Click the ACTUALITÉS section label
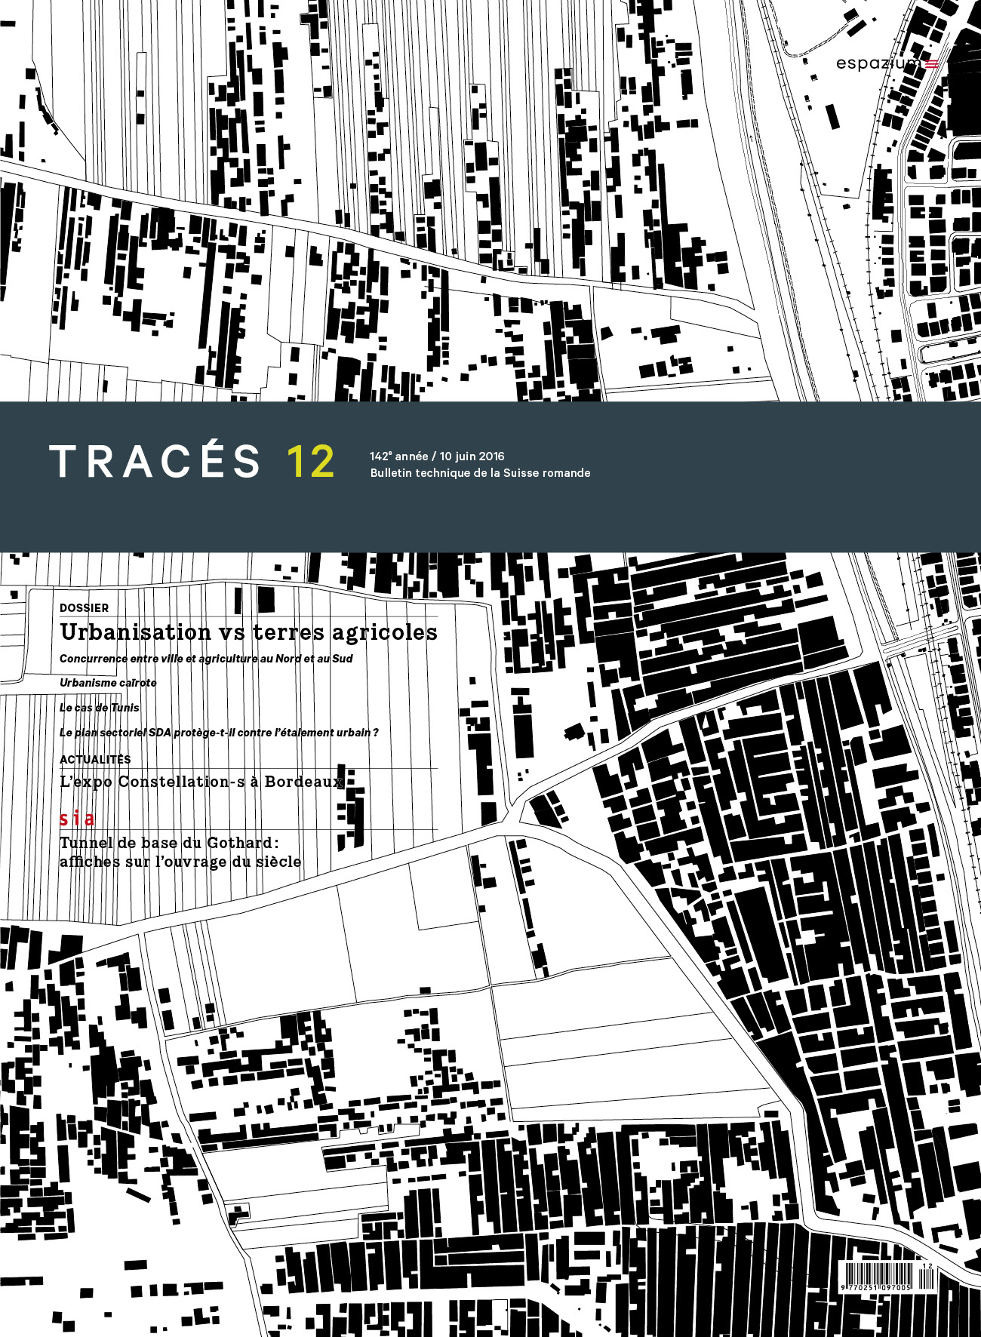981x1337 pixels. (95, 759)
